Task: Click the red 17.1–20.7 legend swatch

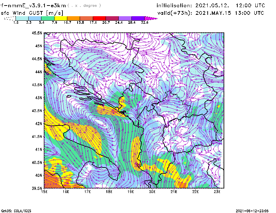Action: (x=99, y=18)
